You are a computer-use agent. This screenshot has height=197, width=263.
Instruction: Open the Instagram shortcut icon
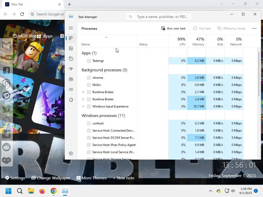(x=6, y=83)
